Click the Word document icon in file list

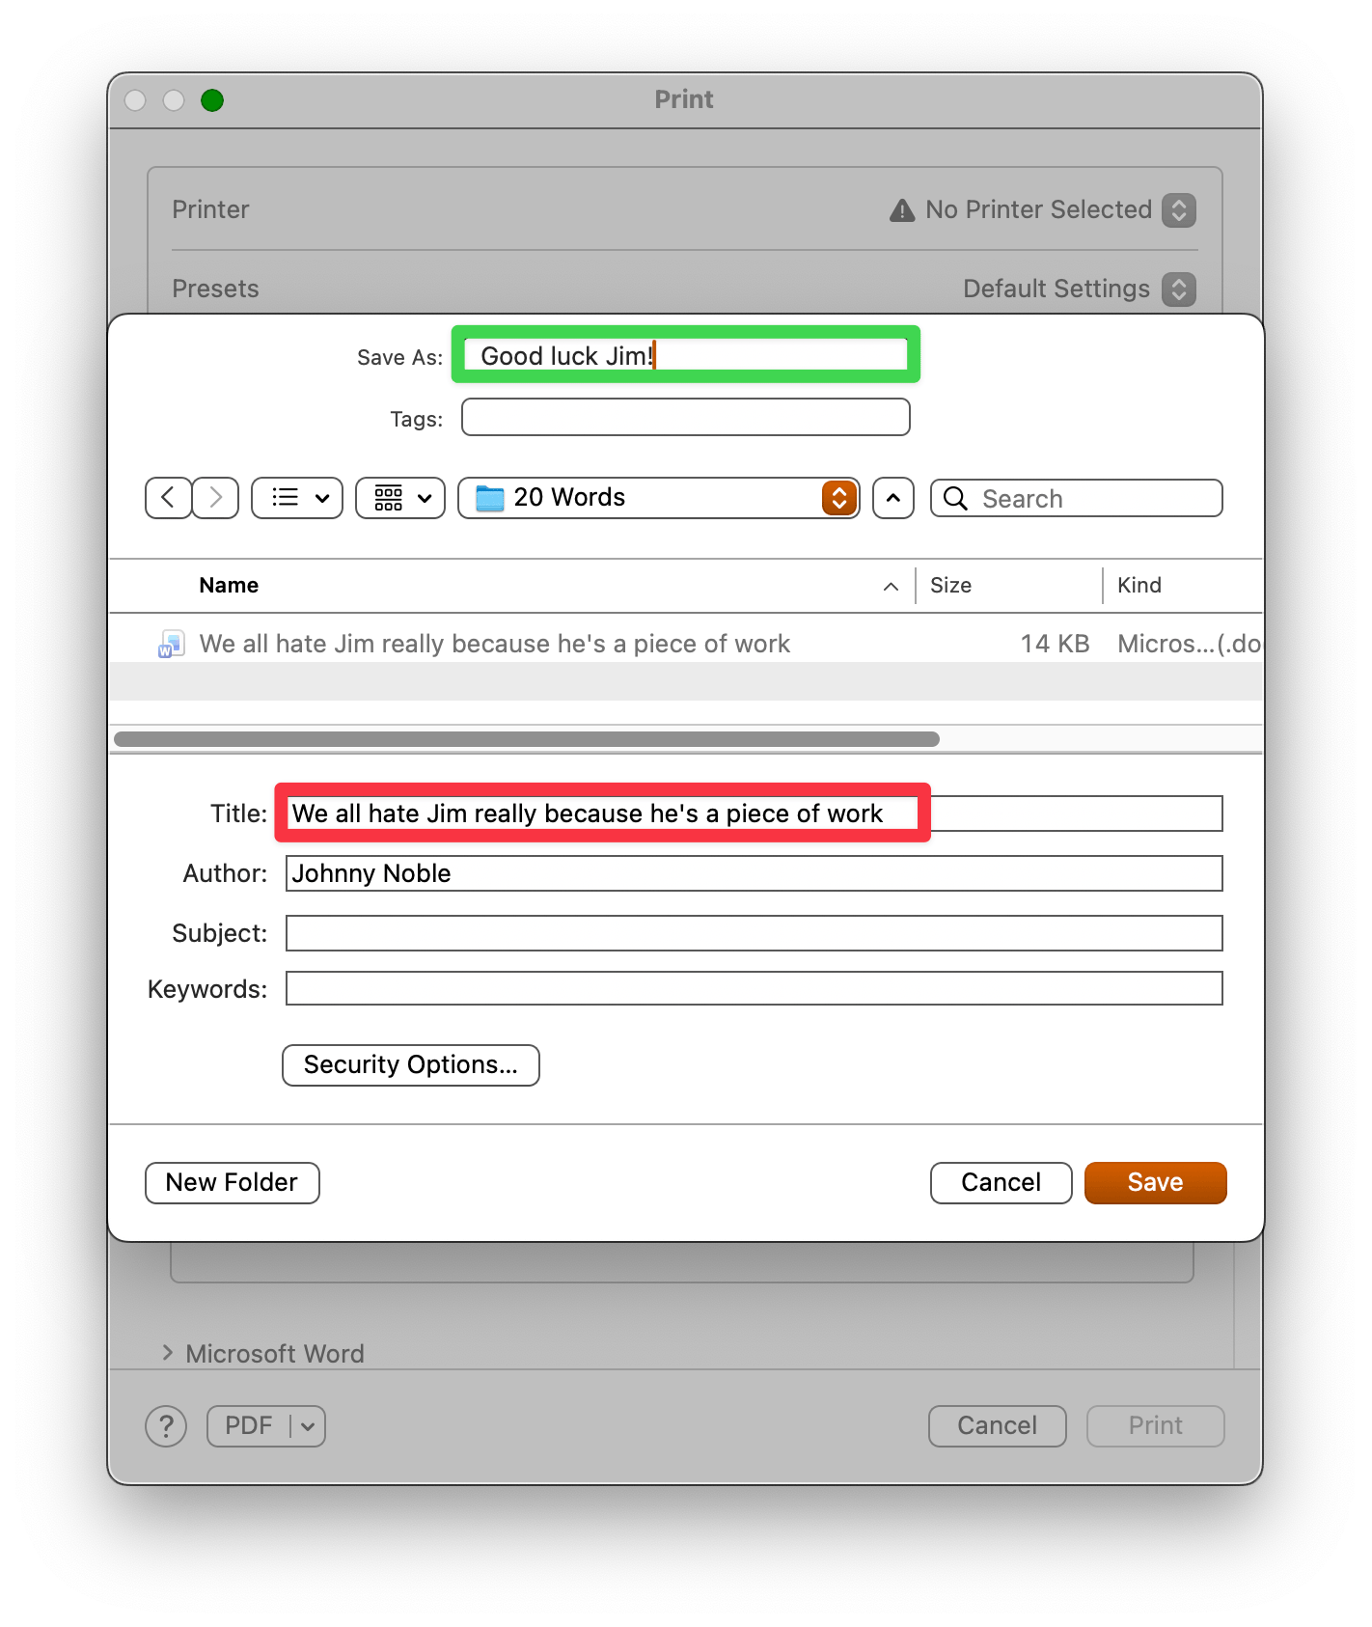tap(172, 644)
